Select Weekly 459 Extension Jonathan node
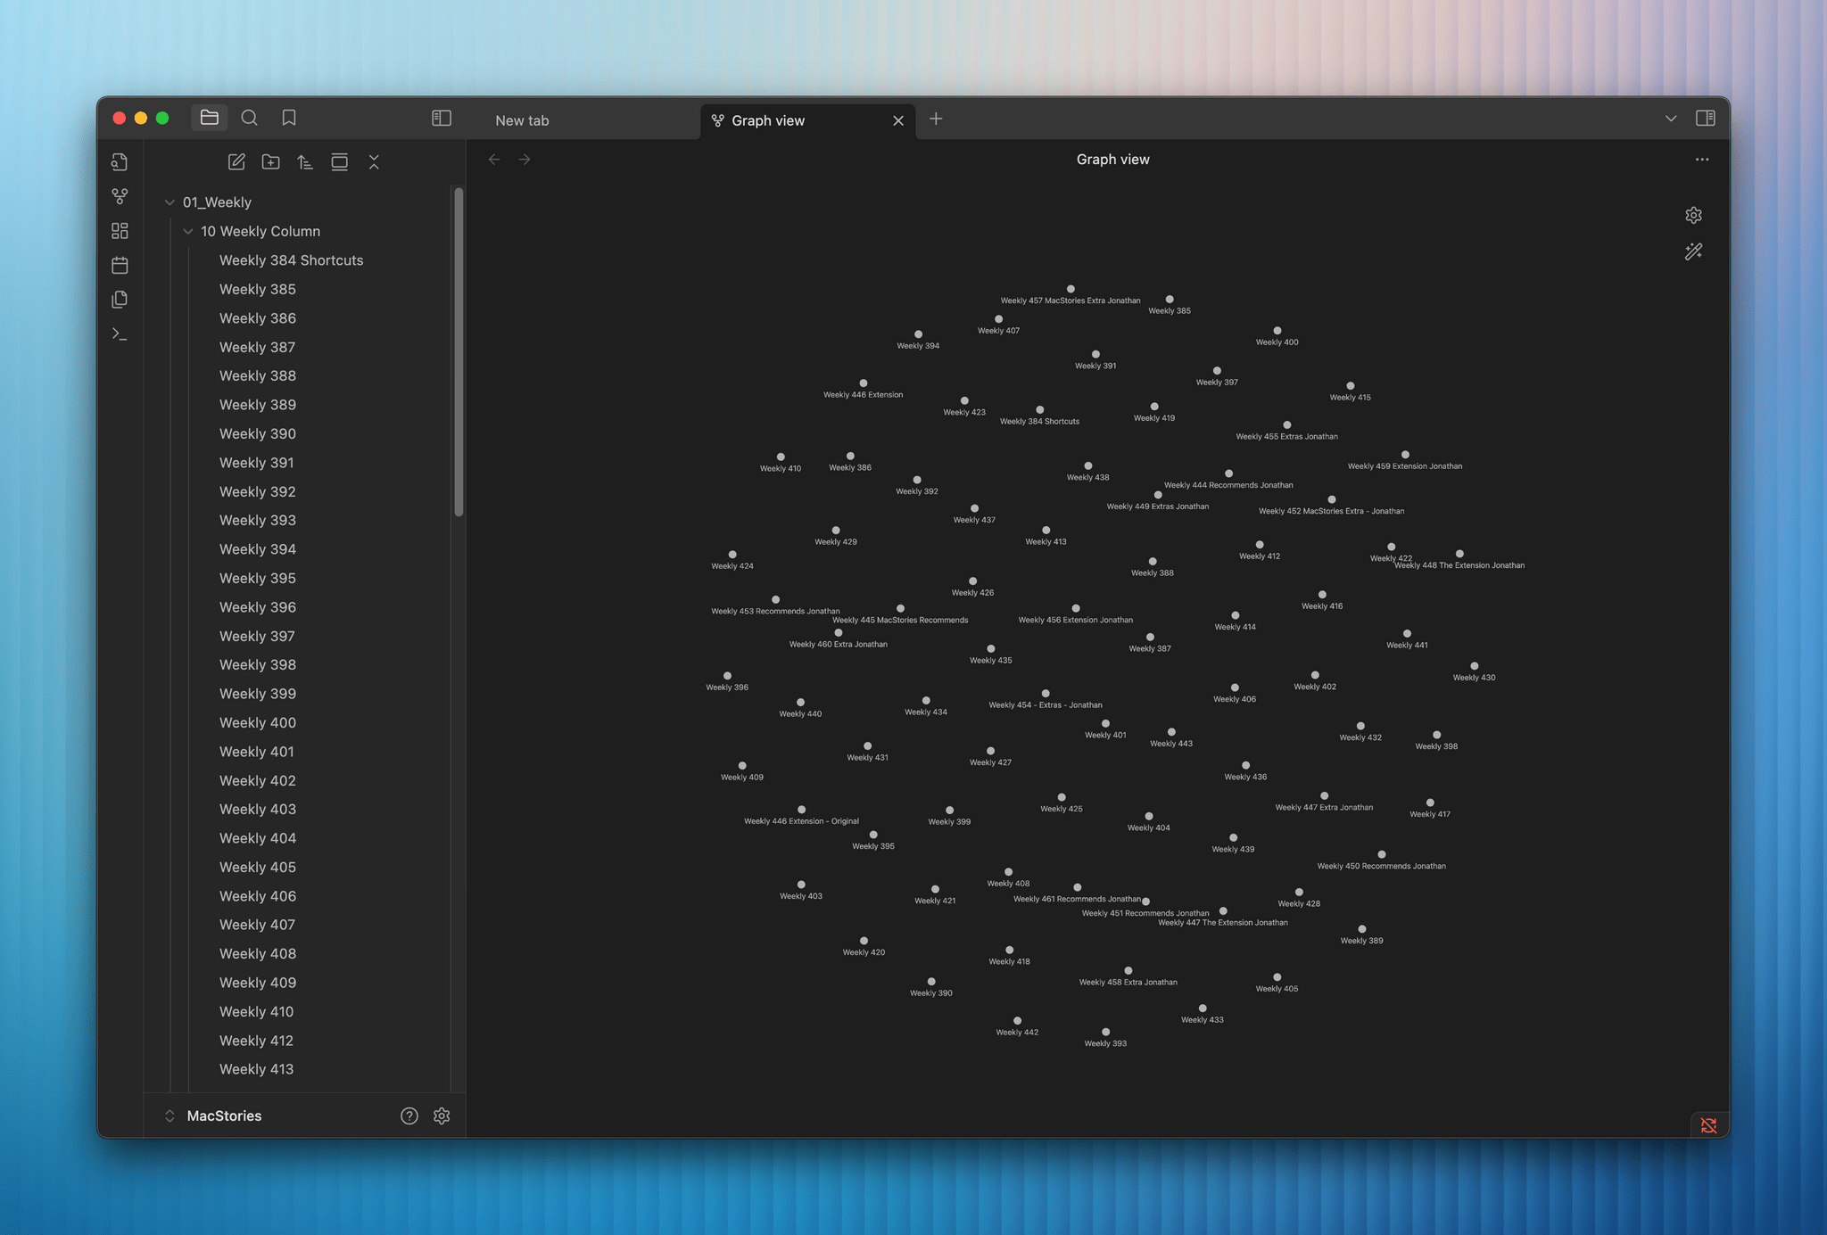1827x1235 pixels. pos(1405,455)
